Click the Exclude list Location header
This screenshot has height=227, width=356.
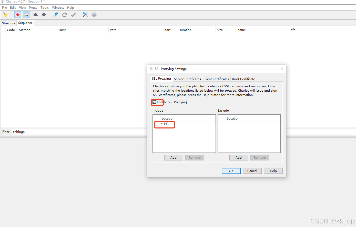point(253,118)
